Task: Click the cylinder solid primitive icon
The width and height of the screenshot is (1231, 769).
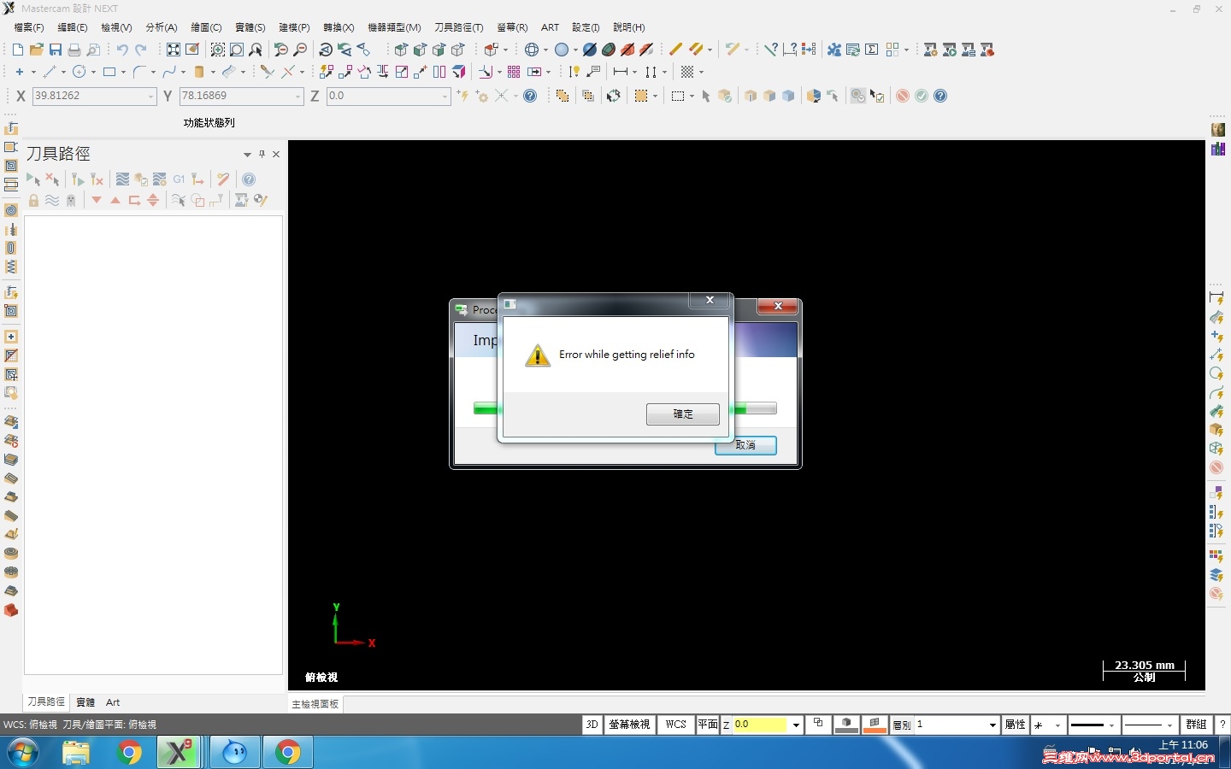Action: click(199, 73)
